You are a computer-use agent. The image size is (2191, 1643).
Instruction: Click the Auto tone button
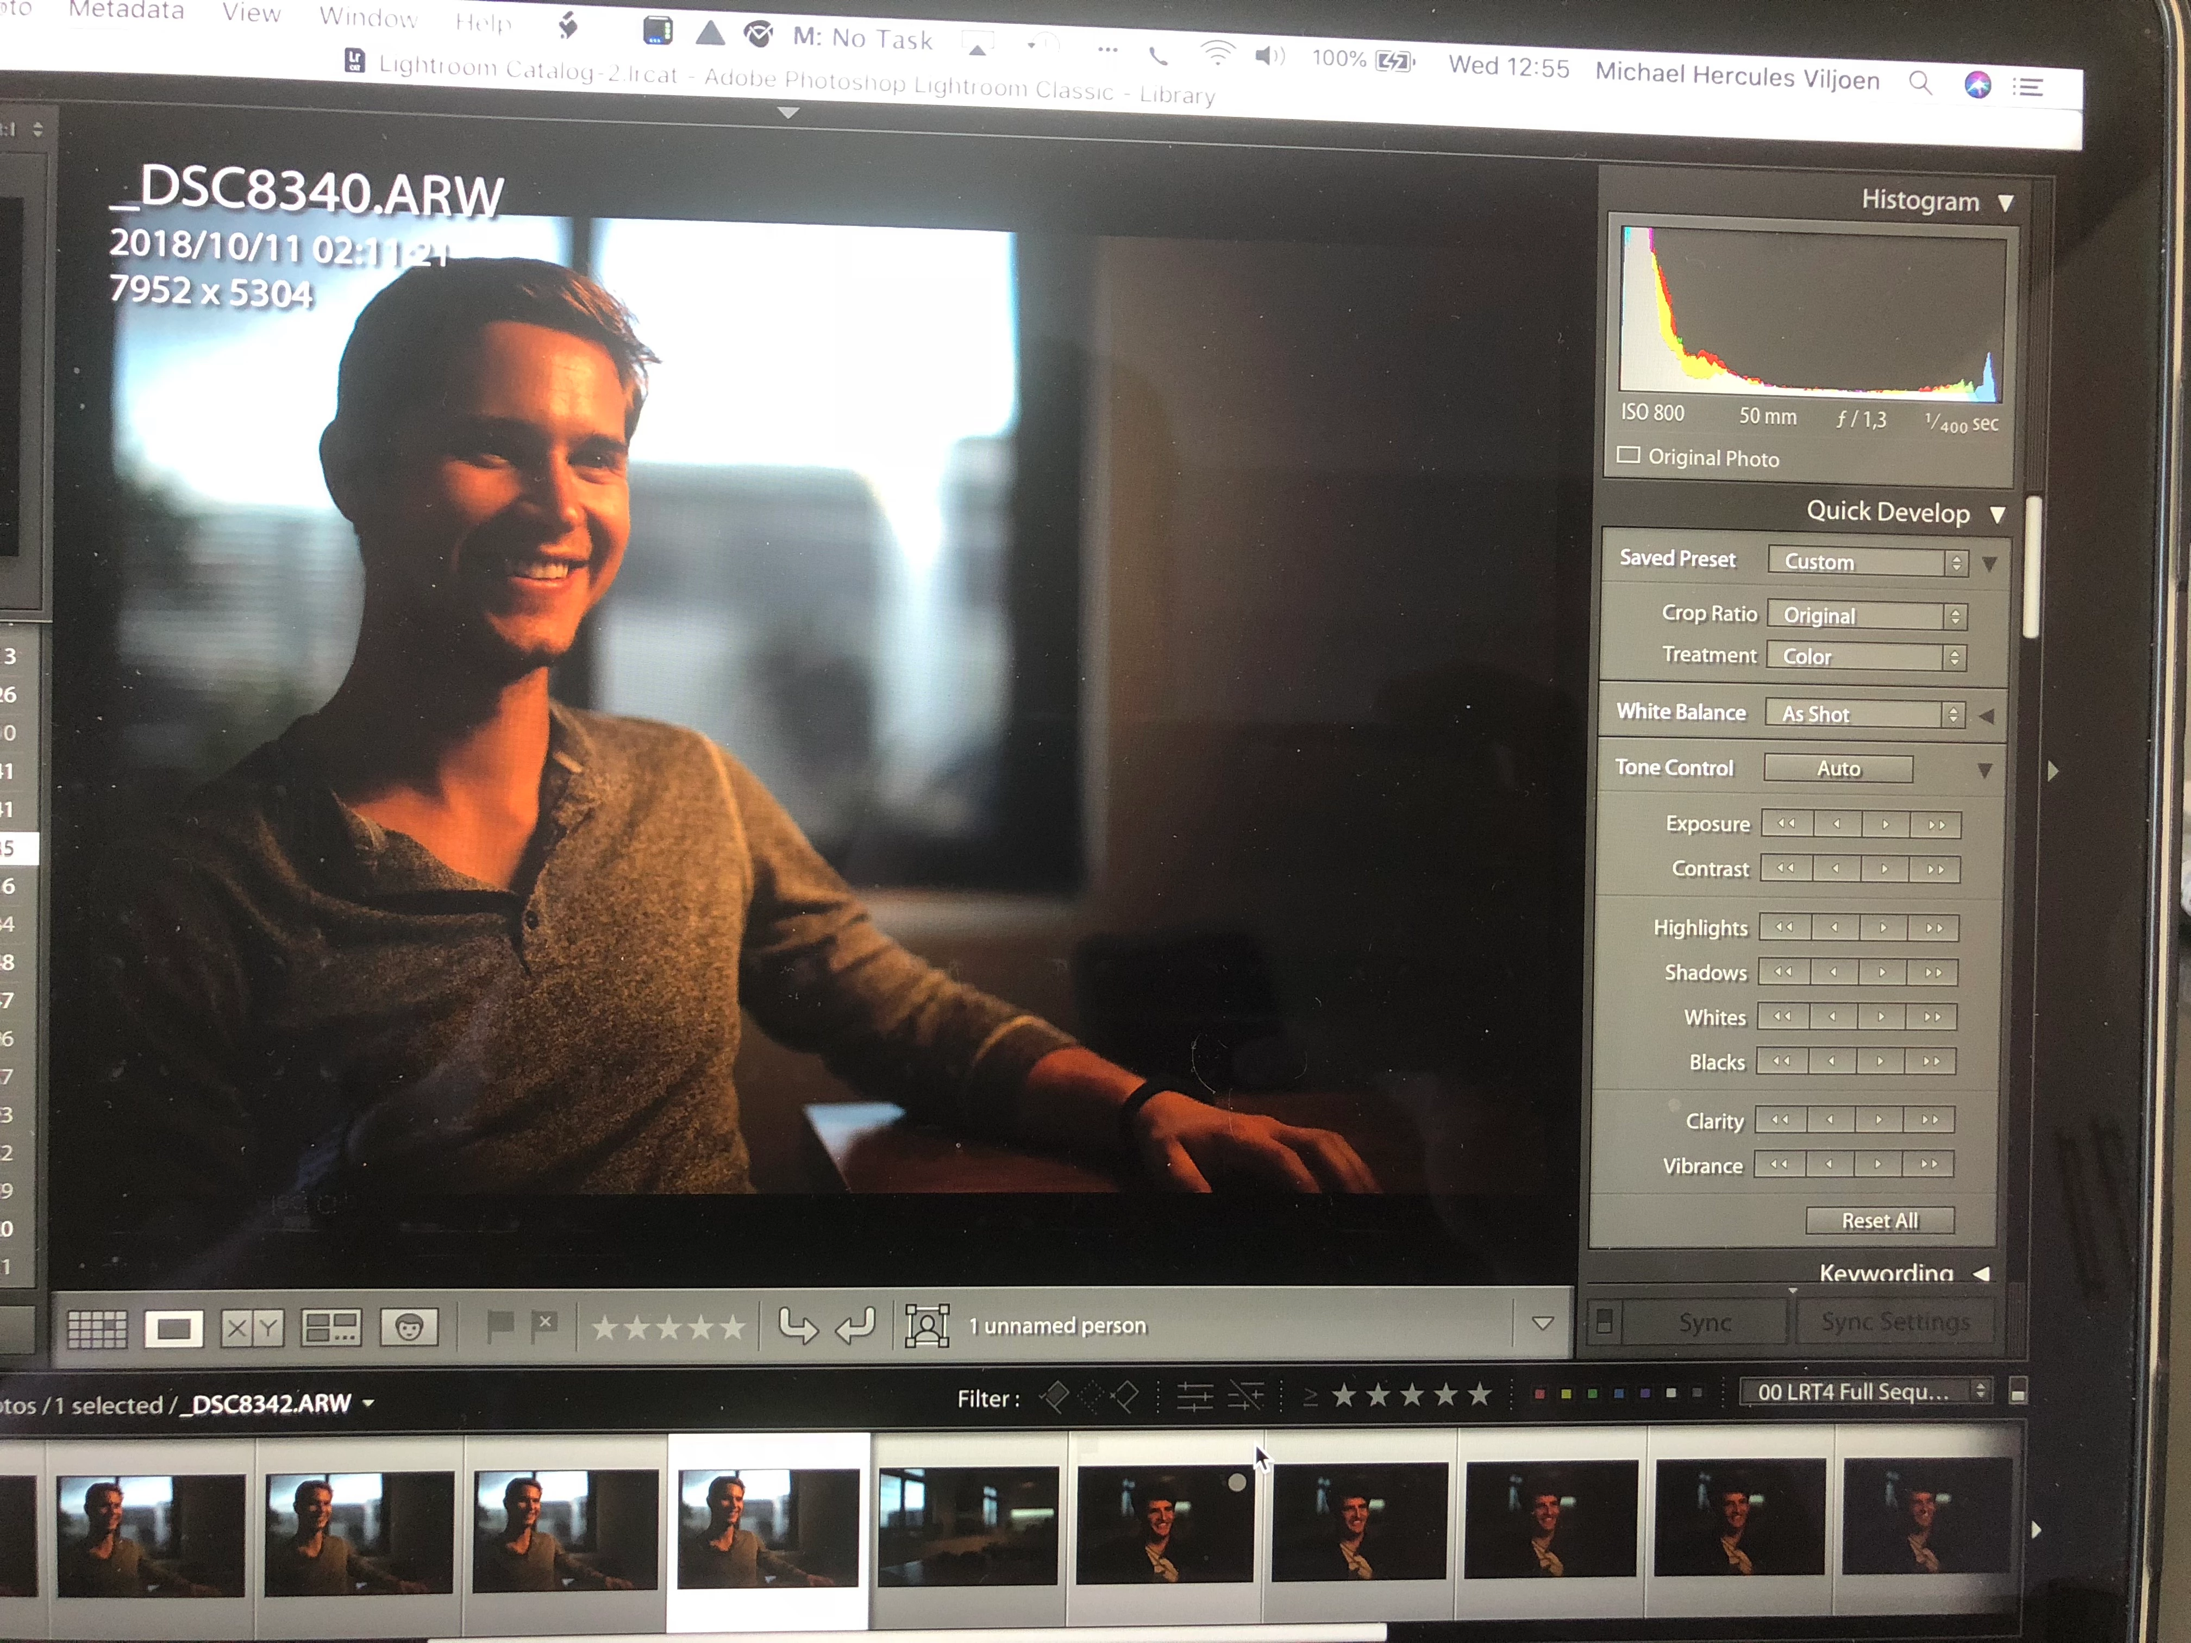point(1838,768)
